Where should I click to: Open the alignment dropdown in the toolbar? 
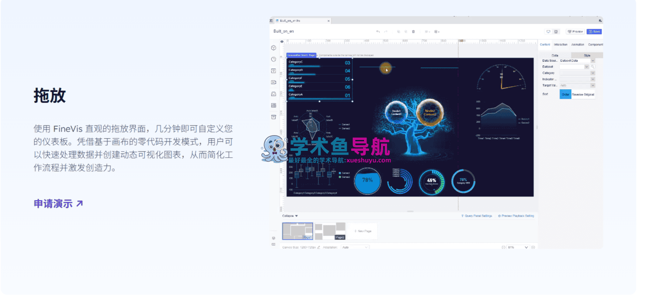pyautogui.click(x=427, y=32)
